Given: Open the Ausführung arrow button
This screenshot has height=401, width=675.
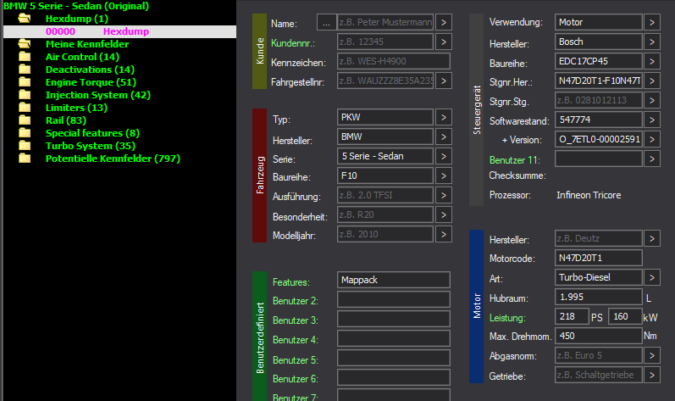Looking at the screenshot, I should (444, 195).
